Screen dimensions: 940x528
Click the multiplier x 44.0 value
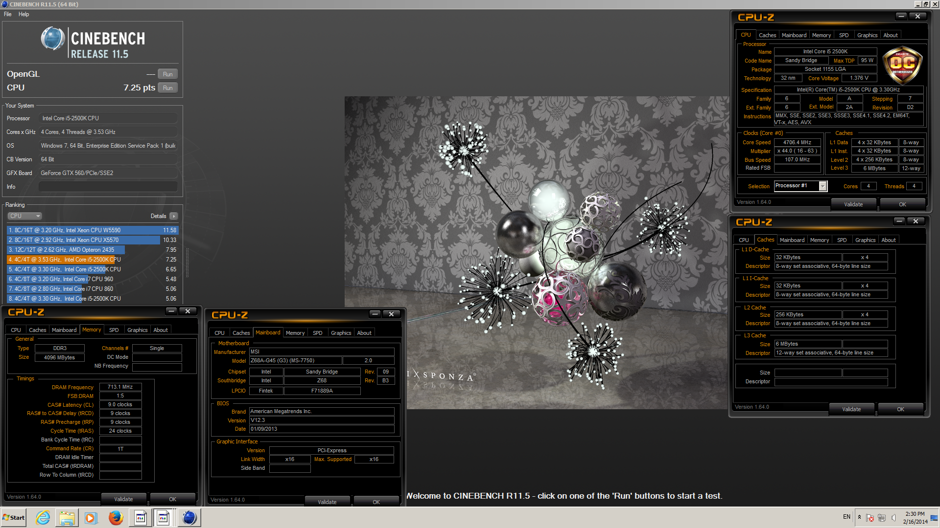tap(797, 151)
